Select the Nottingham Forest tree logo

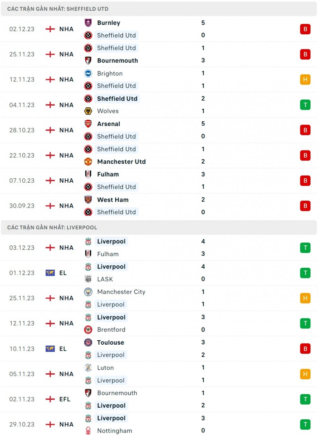point(89,431)
